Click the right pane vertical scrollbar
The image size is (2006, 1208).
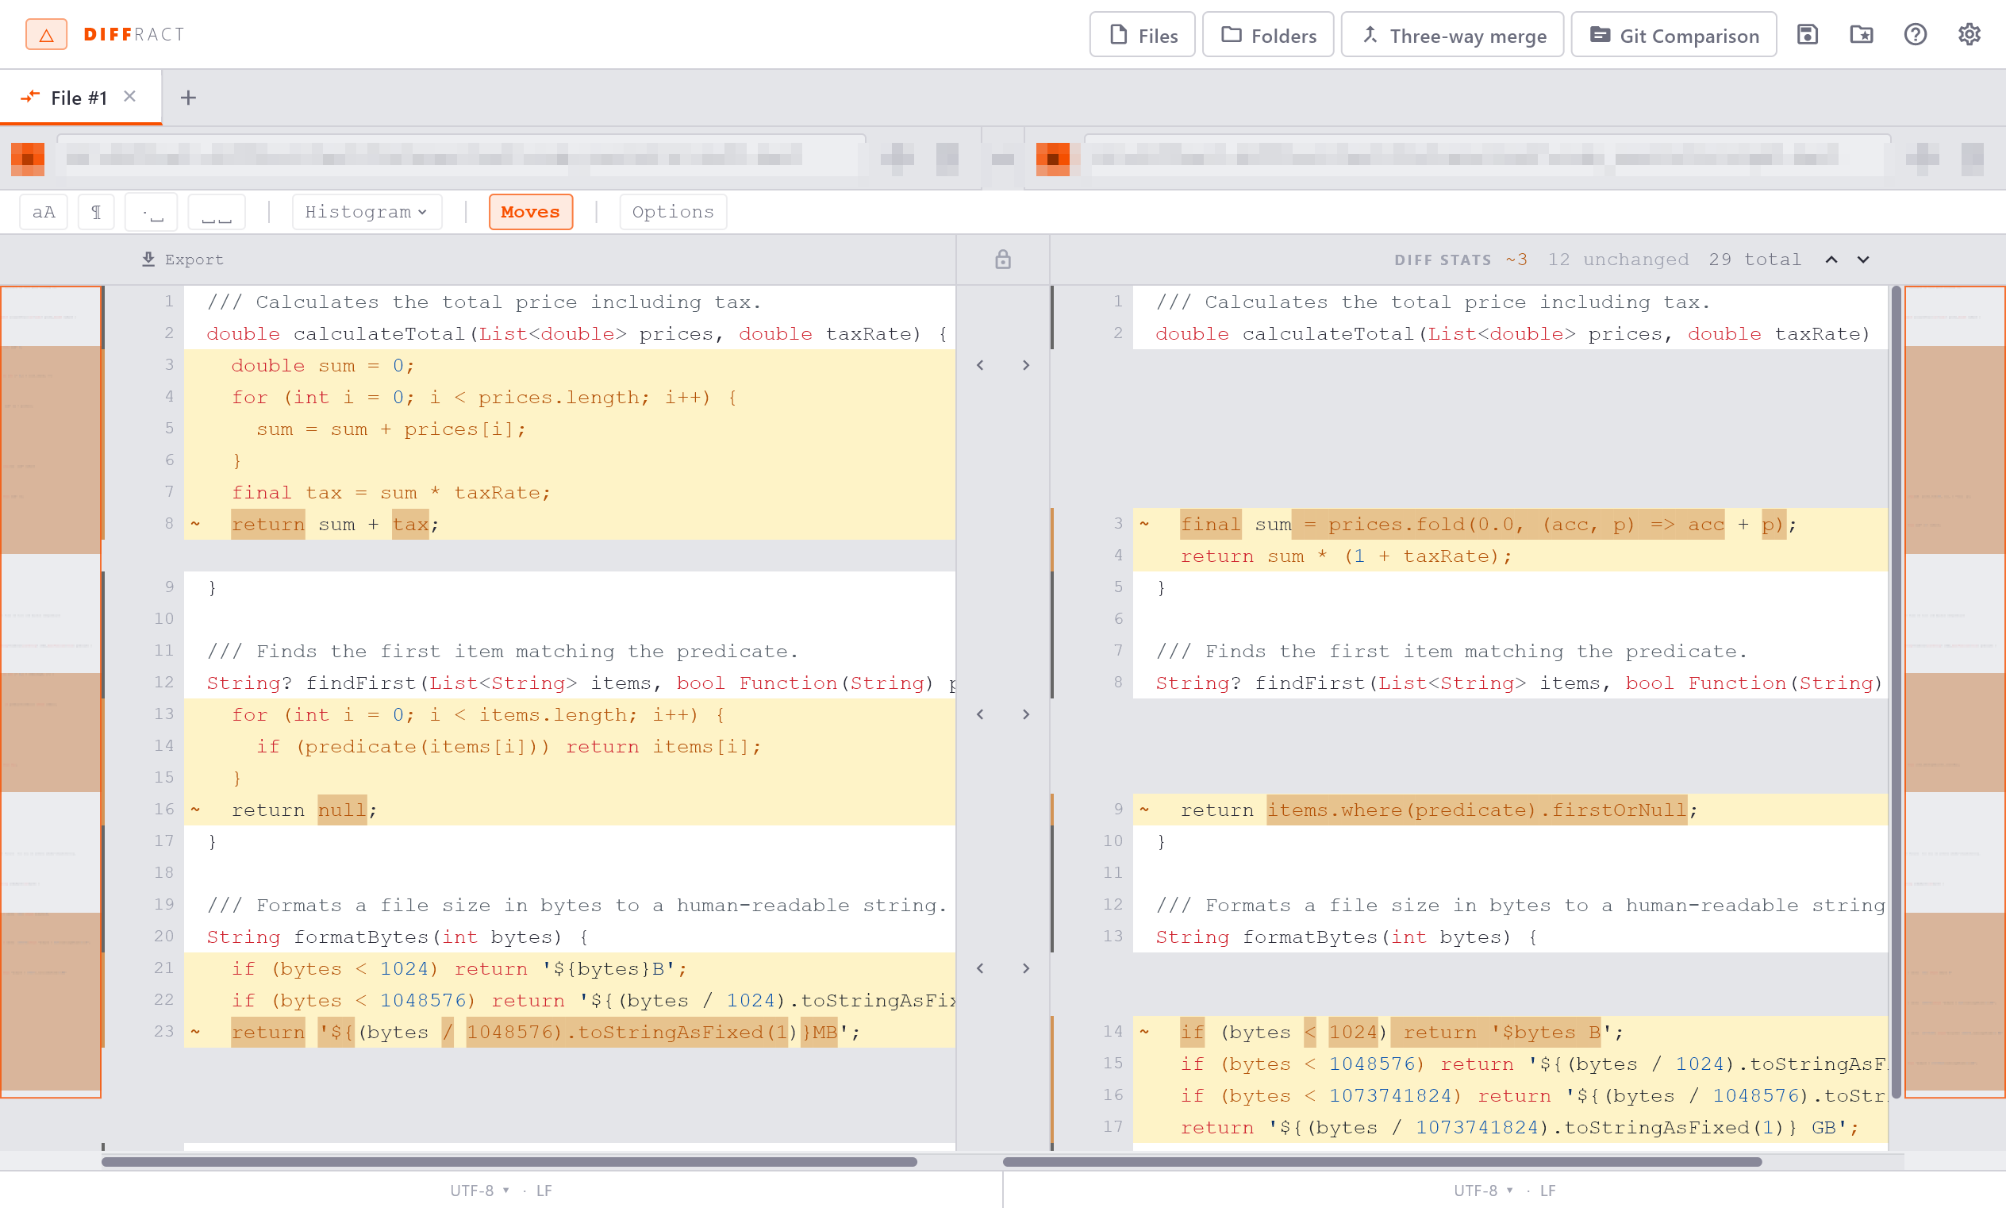point(1896,692)
